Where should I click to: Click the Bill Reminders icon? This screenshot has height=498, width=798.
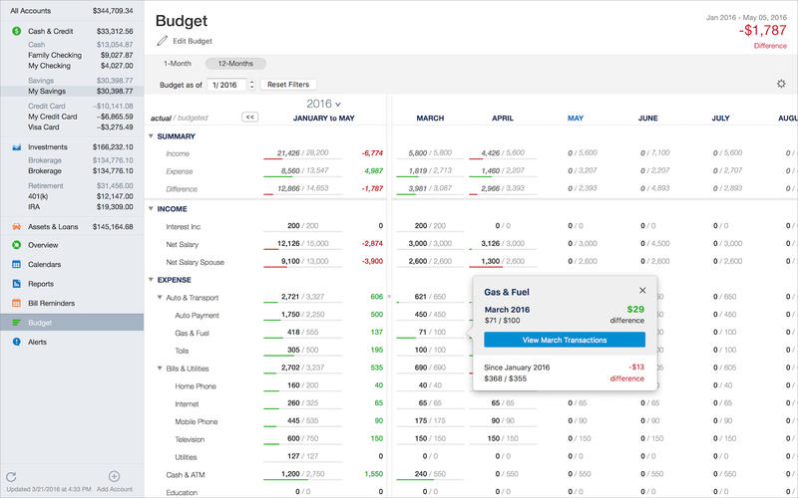click(17, 303)
